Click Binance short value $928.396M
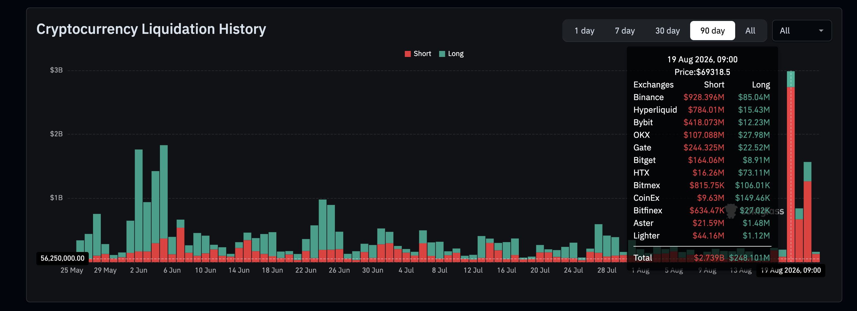 [x=704, y=97]
